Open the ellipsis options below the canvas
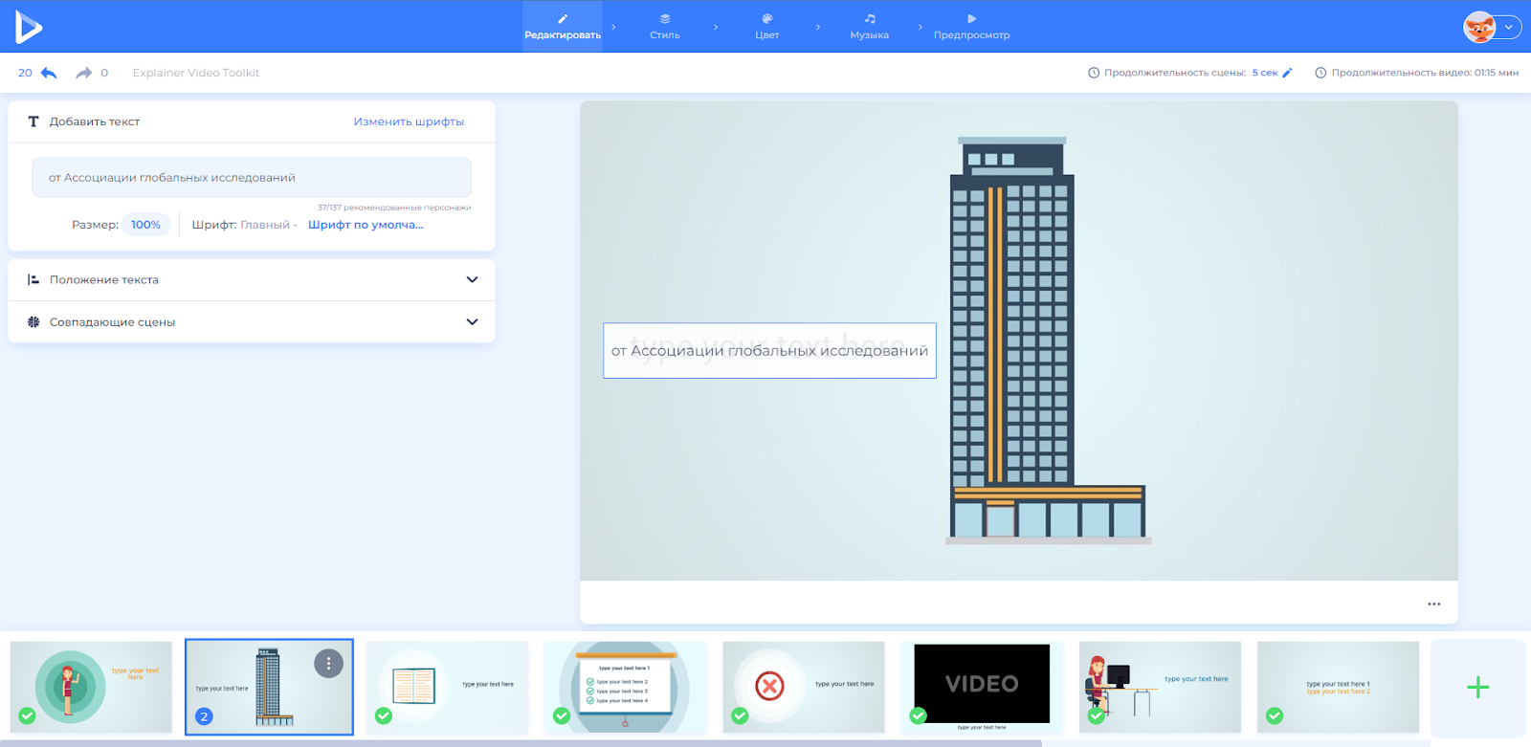This screenshot has height=747, width=1531. click(1433, 604)
